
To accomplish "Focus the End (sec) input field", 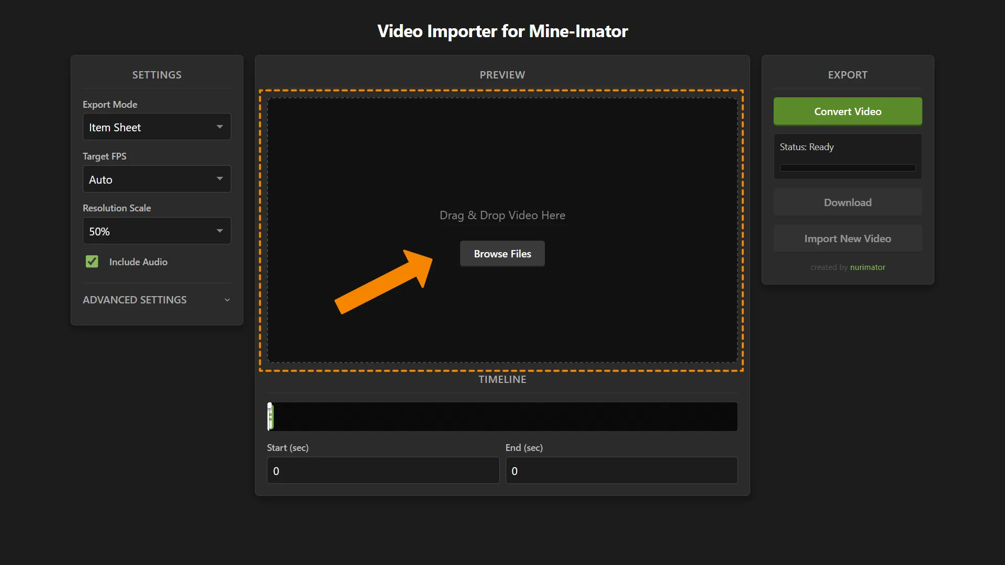I will 621,470.
